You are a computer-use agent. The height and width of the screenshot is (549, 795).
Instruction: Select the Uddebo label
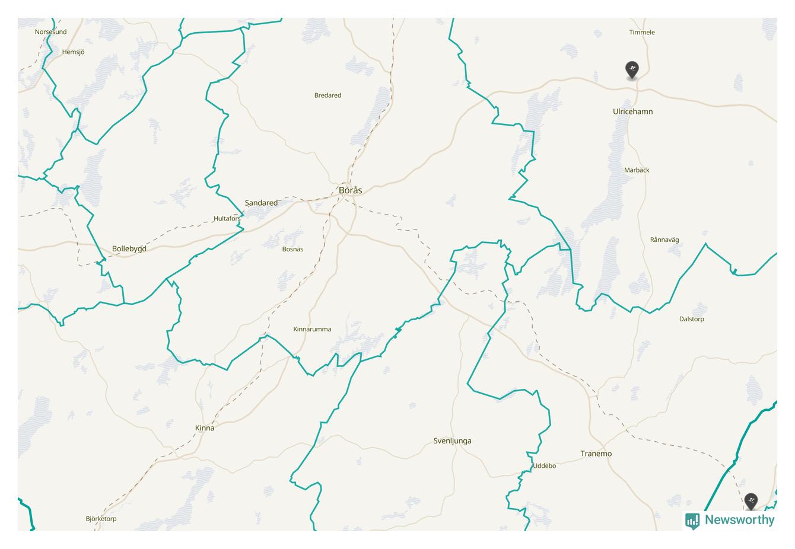point(544,466)
